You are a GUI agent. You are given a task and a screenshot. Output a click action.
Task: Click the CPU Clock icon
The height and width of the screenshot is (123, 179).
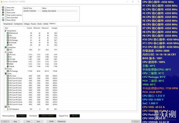pos(8,76)
